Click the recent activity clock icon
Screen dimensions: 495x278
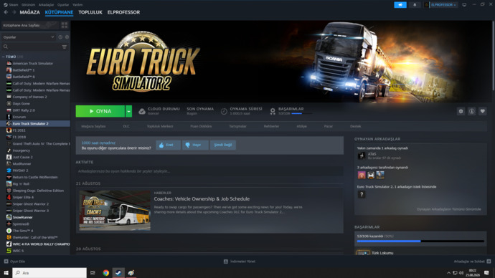(60, 37)
